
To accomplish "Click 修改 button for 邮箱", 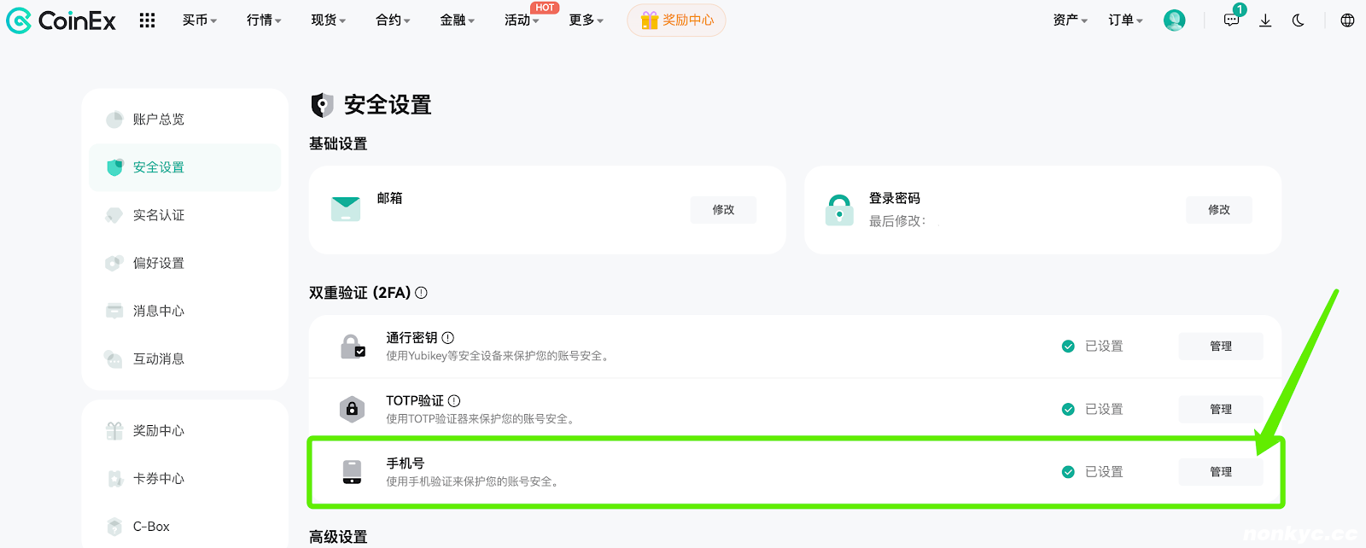I will [723, 210].
